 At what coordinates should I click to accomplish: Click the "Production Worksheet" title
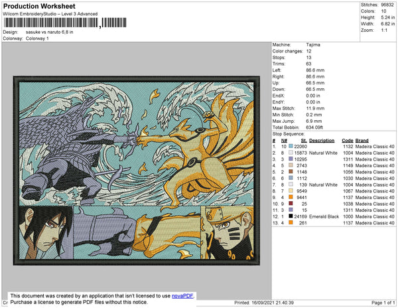[39, 7]
